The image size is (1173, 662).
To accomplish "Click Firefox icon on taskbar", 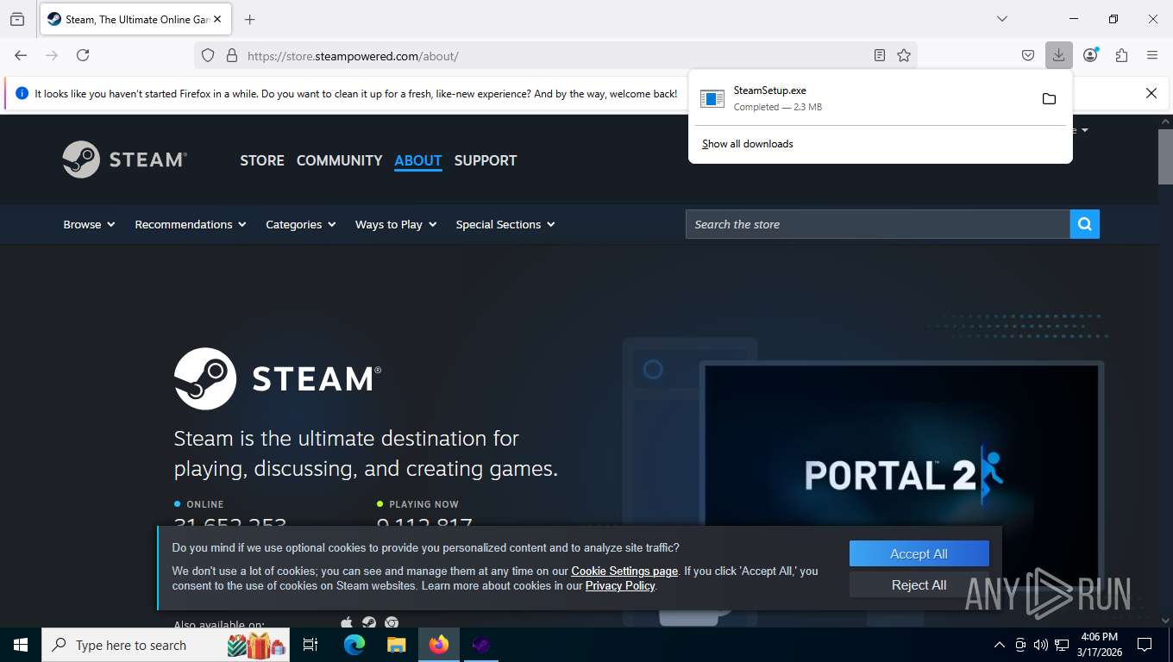I will click(439, 645).
